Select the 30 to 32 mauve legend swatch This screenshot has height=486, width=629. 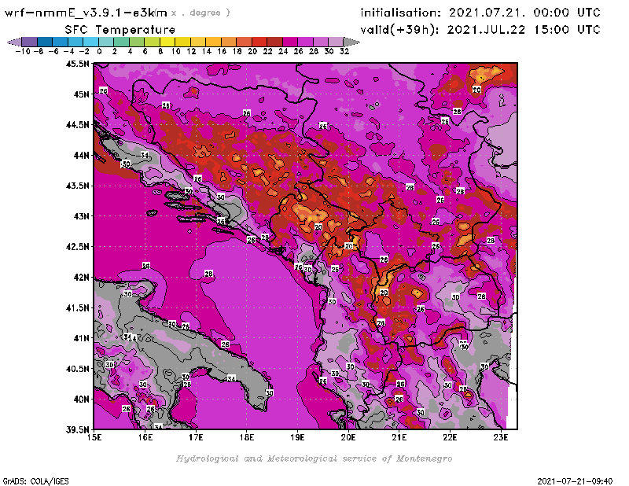pyautogui.click(x=336, y=42)
